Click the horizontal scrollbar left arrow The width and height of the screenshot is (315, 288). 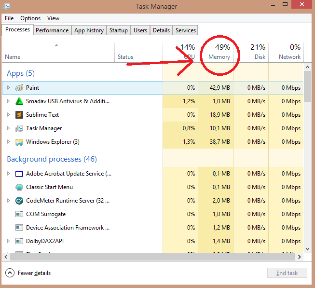click(x=6, y=257)
